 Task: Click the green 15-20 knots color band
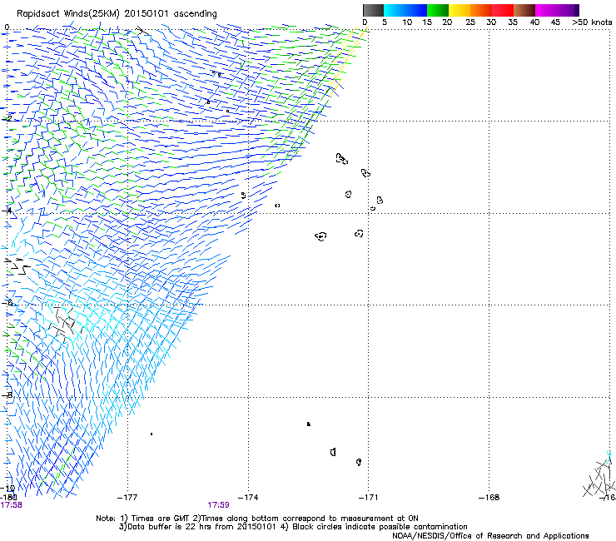point(438,10)
